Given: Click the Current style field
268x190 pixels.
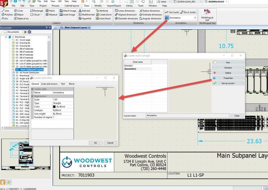Looking at the screenshot, I should pos(187,115).
